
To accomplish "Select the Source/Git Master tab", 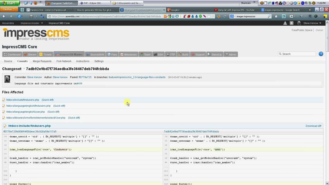I will [69, 54].
